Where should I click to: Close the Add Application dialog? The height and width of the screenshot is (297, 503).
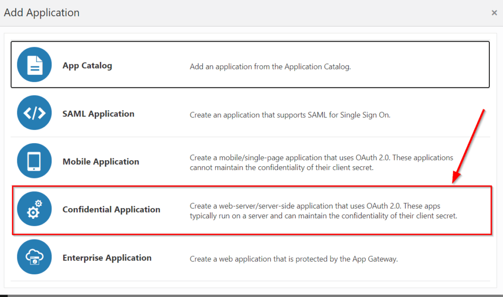(494, 13)
